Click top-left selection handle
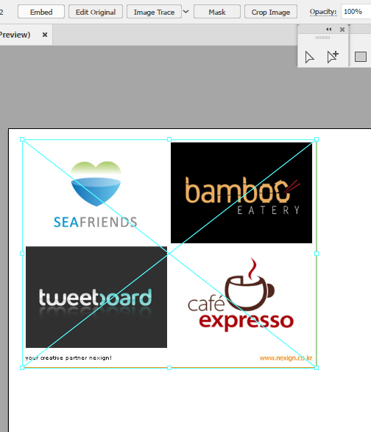Viewport: 371px width, 432px height. (x=22, y=139)
